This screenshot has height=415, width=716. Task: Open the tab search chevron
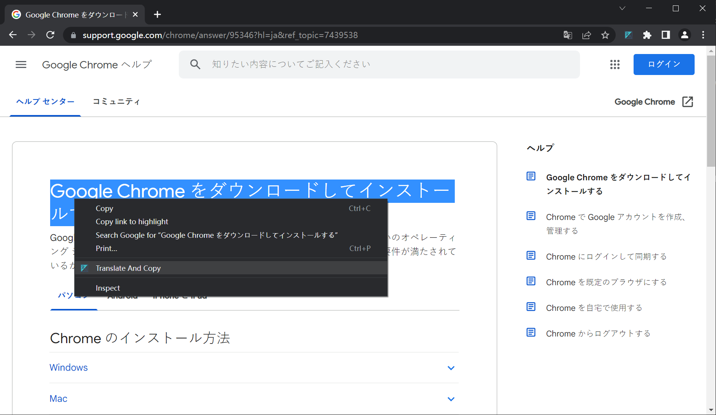point(622,8)
